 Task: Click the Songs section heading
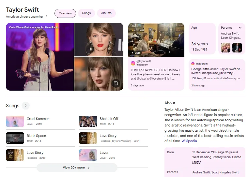pos(12,106)
